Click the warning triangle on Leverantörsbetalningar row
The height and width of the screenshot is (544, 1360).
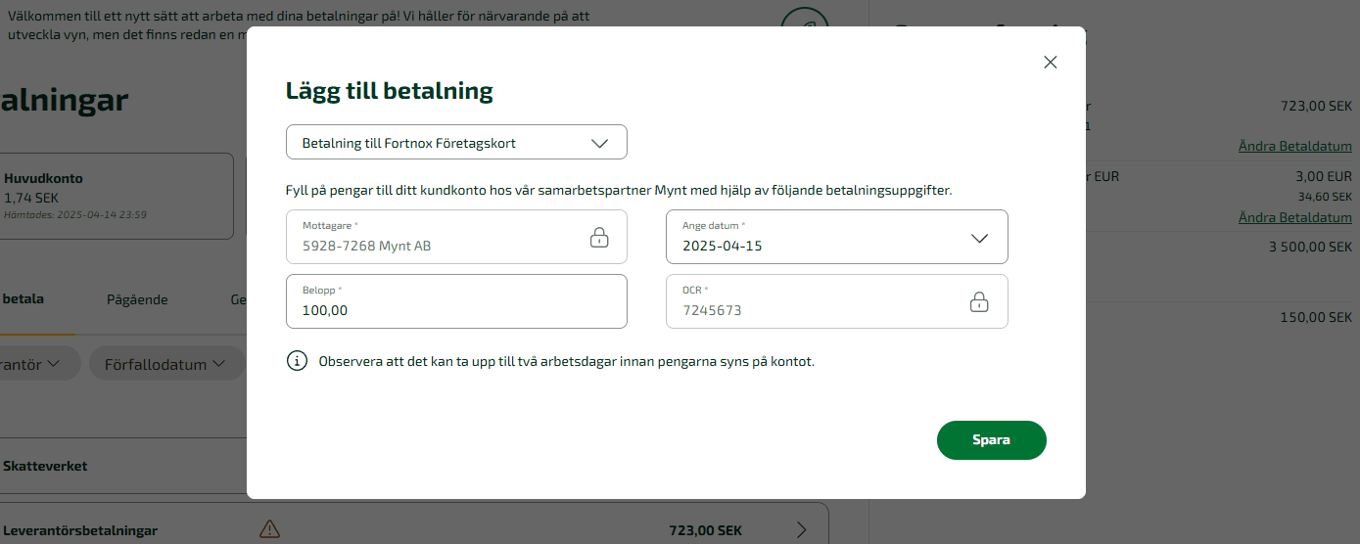pos(269,529)
